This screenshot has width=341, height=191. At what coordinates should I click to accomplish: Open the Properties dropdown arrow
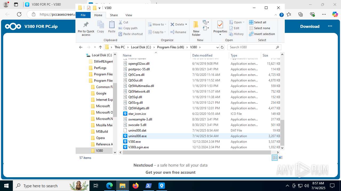pyautogui.click(x=220, y=35)
